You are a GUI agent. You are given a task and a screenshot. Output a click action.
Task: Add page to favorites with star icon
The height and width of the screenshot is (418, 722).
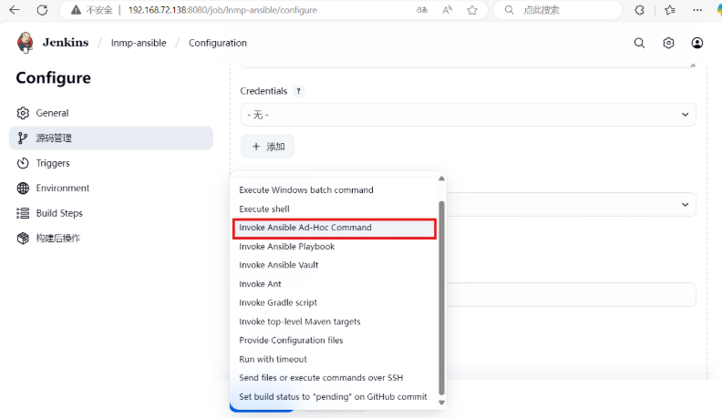point(472,10)
